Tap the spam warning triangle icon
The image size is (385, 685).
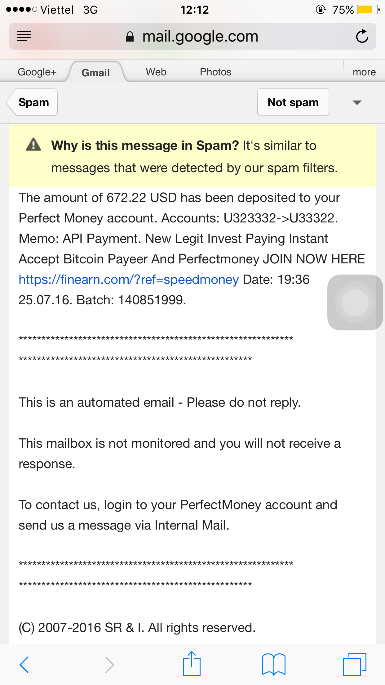pos(33,145)
